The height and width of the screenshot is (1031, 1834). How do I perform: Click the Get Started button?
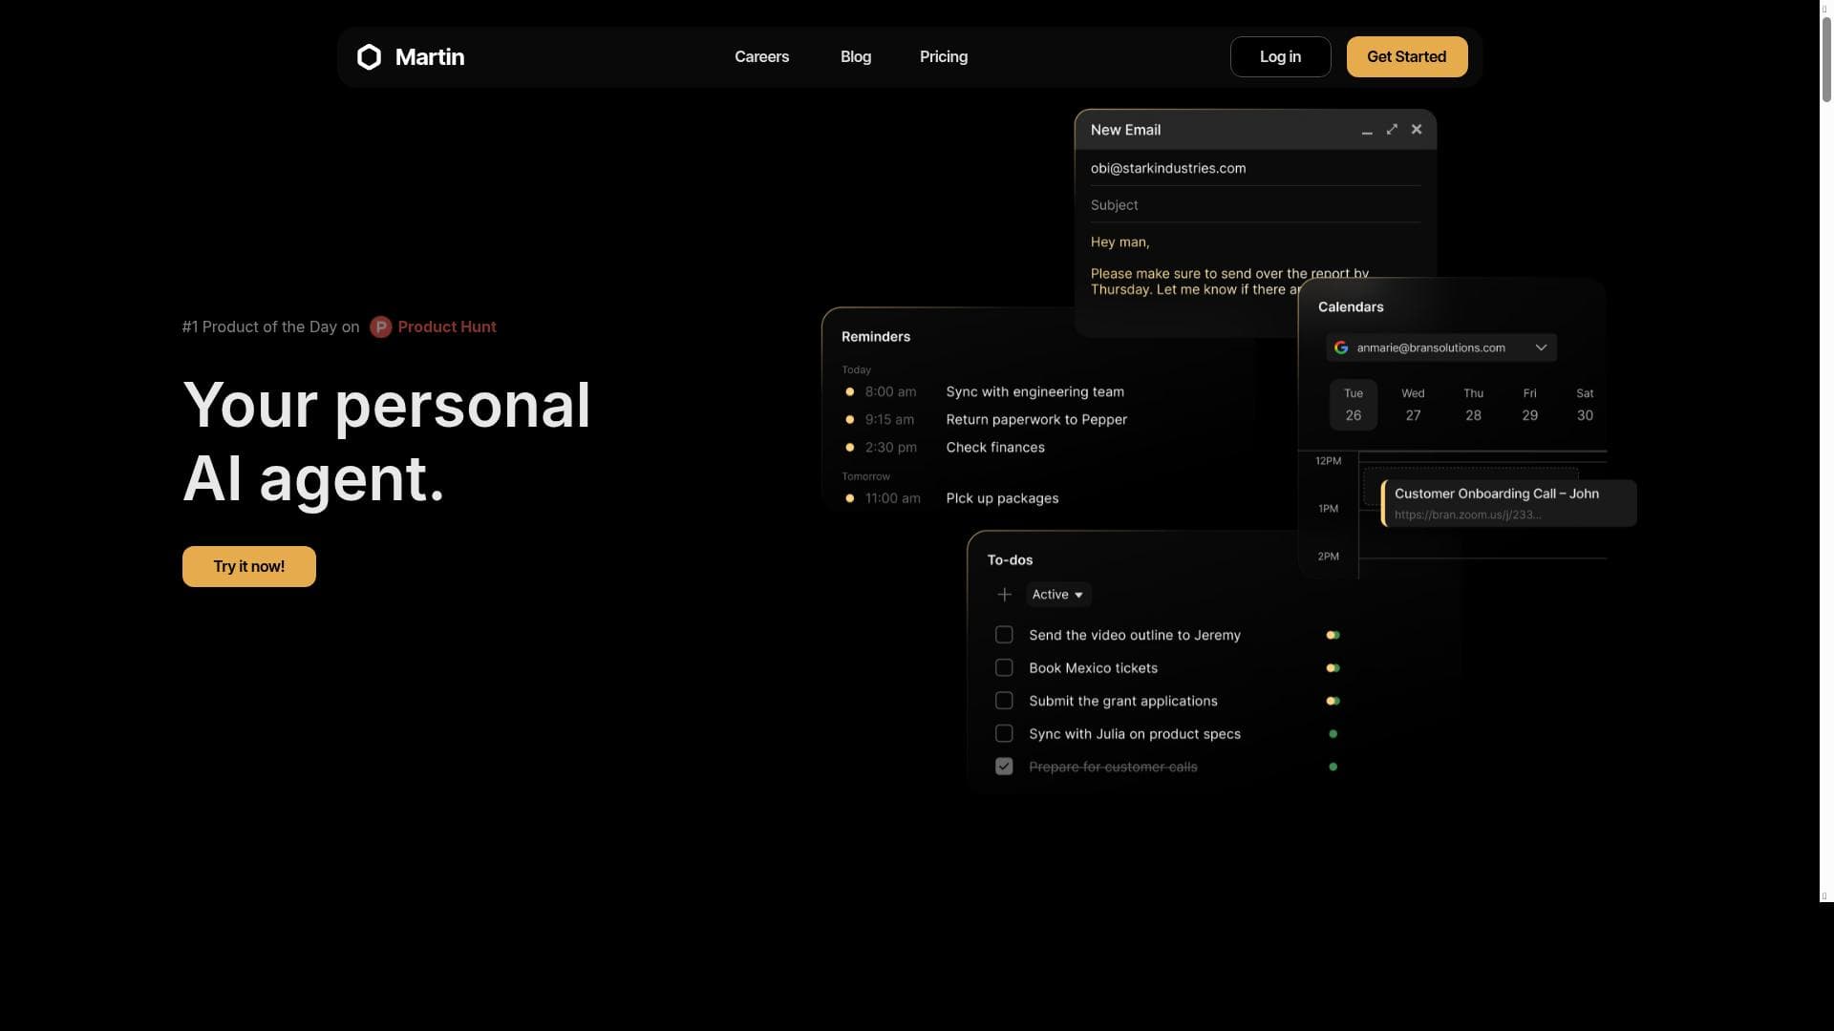1406,57
